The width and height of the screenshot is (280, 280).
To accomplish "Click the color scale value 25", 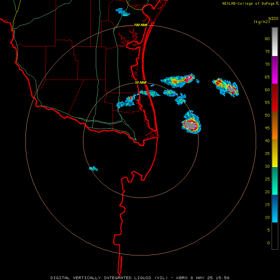I will point(267,179).
